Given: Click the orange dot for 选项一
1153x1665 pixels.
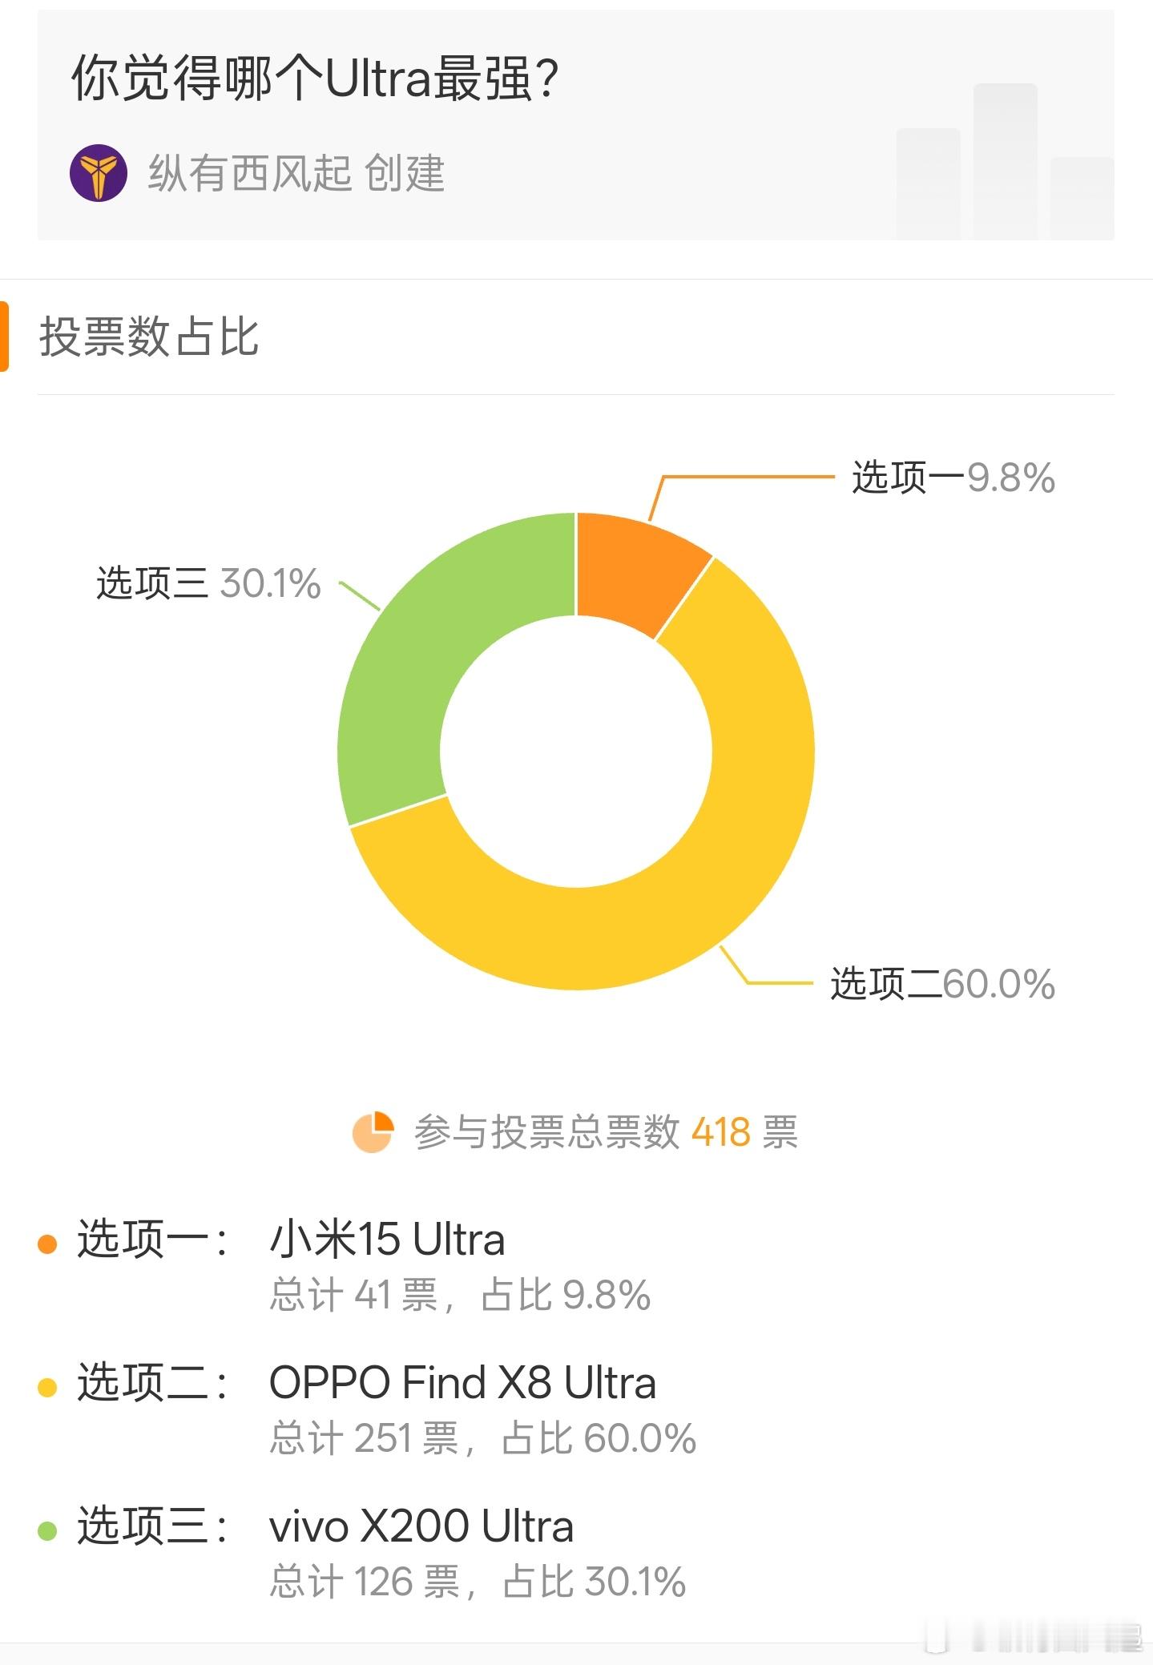Looking at the screenshot, I should 47,1244.
